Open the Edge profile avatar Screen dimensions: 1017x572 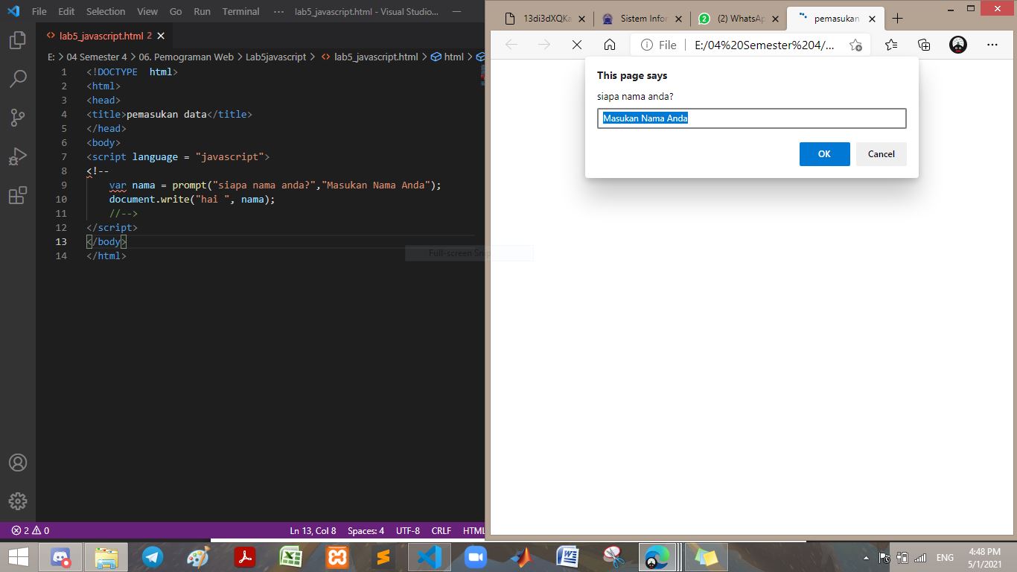(958, 45)
